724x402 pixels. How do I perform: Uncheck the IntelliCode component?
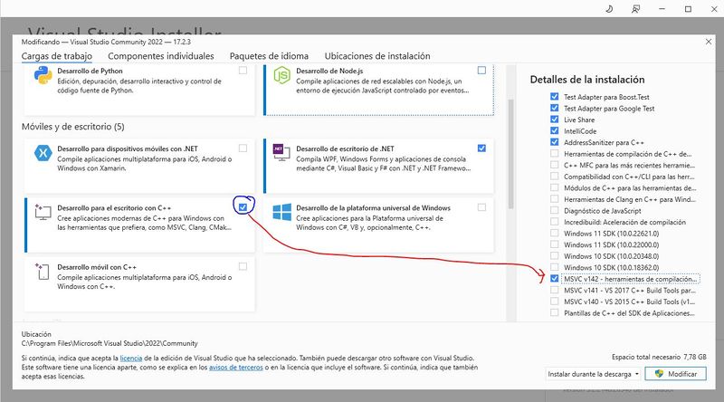555,130
